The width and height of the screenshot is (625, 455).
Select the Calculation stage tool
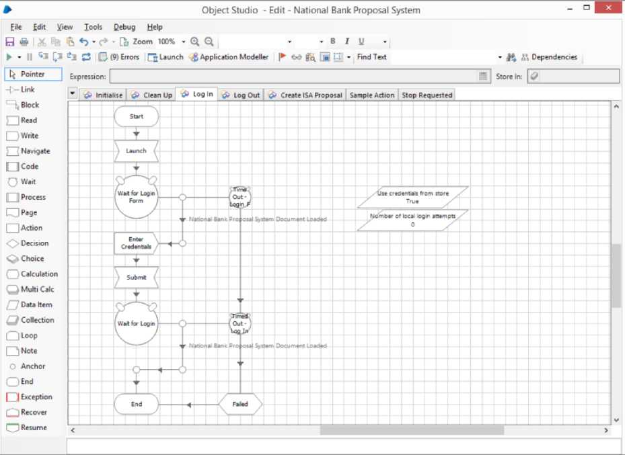(33, 274)
